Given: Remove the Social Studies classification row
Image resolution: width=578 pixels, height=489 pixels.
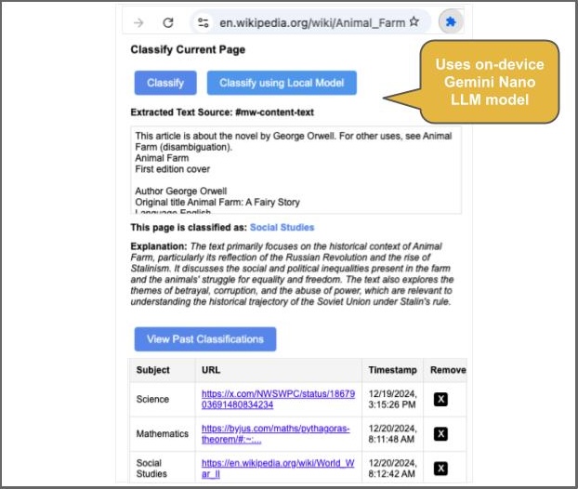Looking at the screenshot, I should 440,469.
